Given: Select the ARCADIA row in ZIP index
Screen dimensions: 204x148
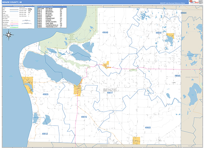Looking at the screenshot, I should tap(48, 11).
